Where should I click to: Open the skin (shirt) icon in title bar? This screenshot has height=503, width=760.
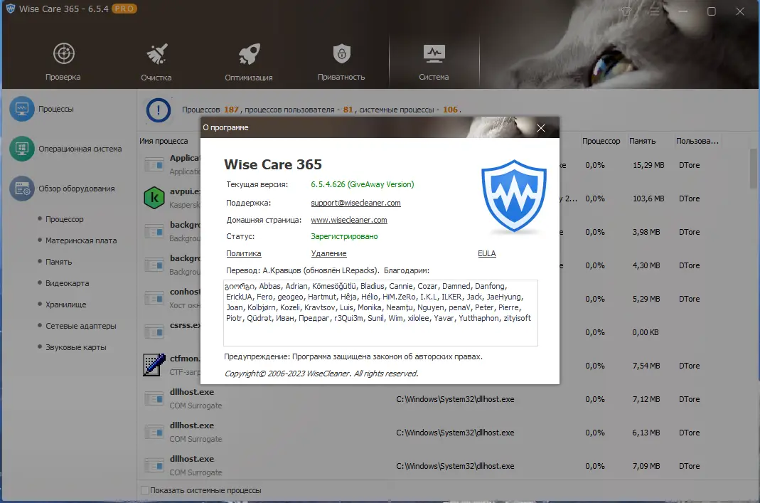(x=626, y=11)
